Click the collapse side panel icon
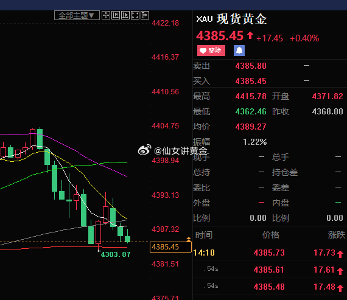 coord(145,15)
